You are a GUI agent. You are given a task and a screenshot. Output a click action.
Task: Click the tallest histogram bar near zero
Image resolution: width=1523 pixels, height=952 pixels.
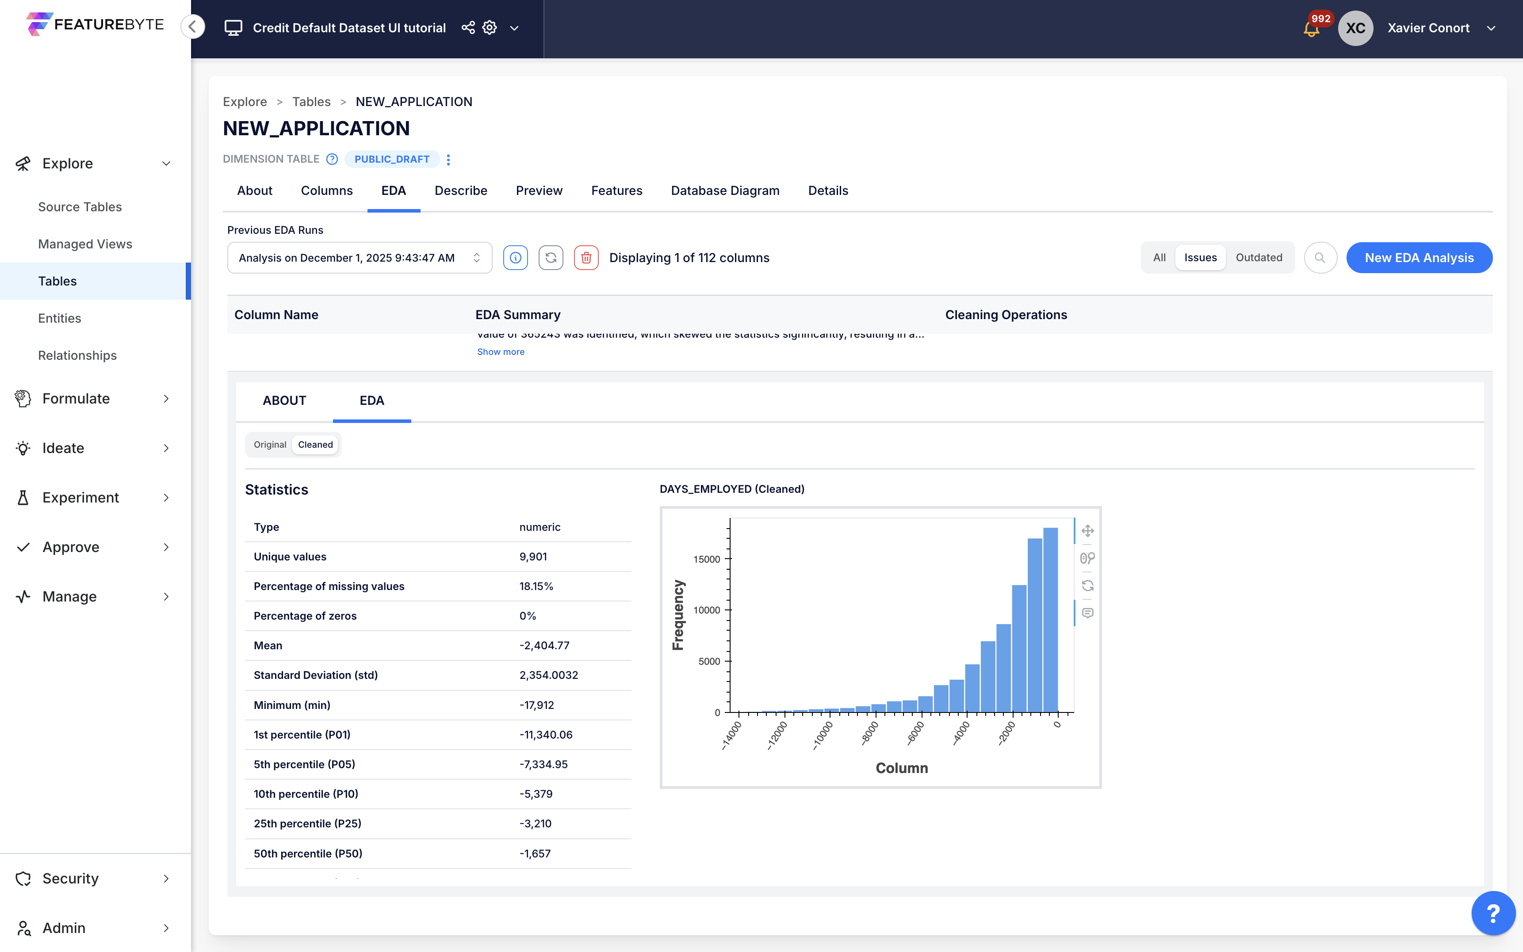(1050, 620)
